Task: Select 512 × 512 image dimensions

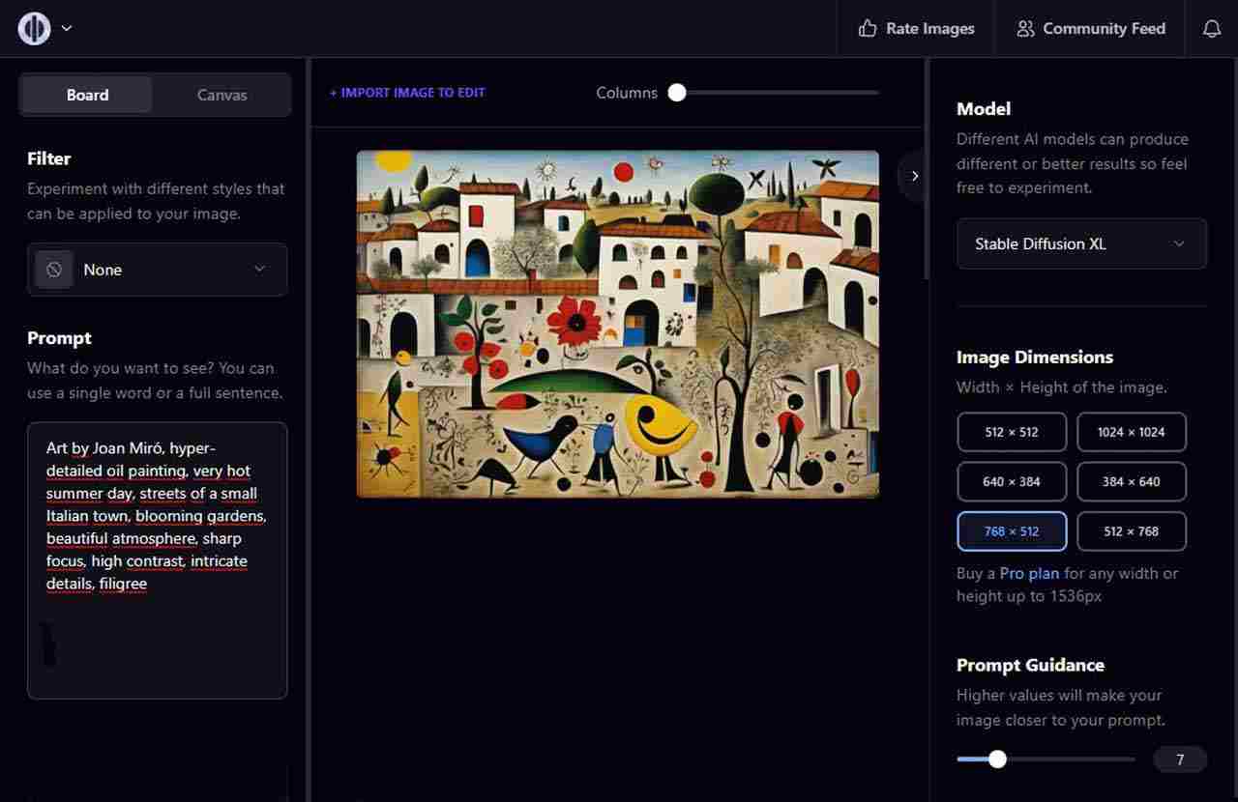Action: [1011, 432]
